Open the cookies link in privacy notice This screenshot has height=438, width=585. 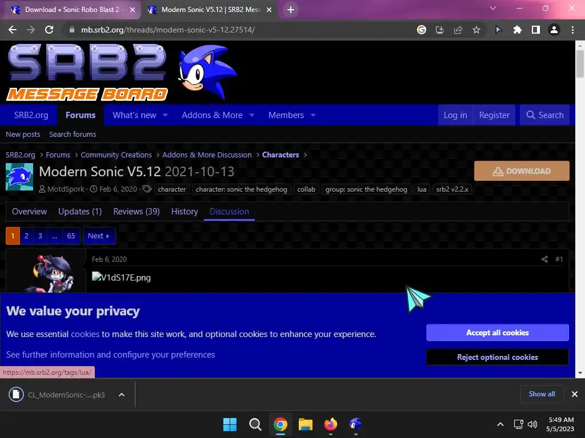(85, 334)
